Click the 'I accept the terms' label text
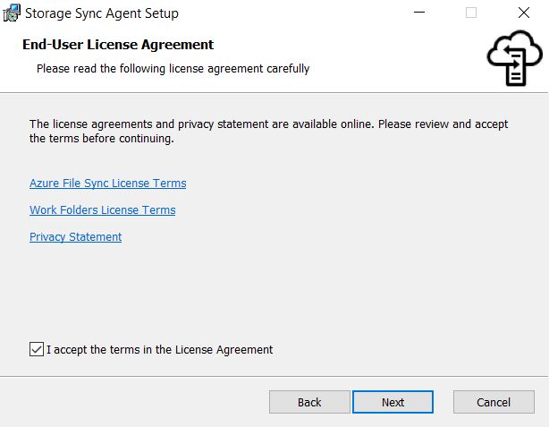Screen dimensions: 549x427 click(160, 349)
